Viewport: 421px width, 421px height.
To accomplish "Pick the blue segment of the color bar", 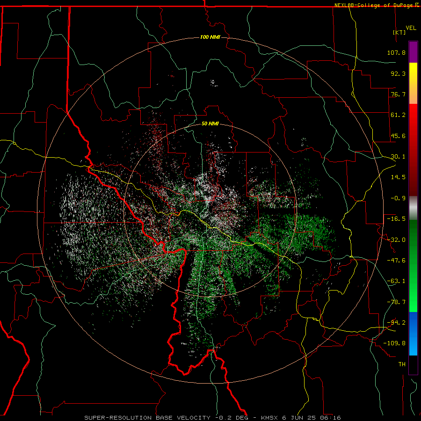I will (413, 334).
